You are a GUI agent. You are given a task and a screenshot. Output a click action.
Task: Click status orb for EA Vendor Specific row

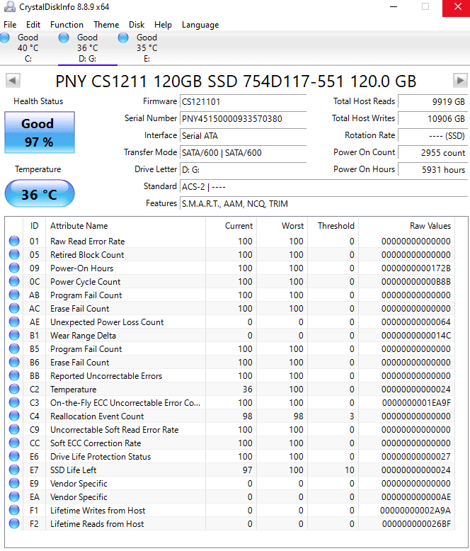tap(14, 497)
